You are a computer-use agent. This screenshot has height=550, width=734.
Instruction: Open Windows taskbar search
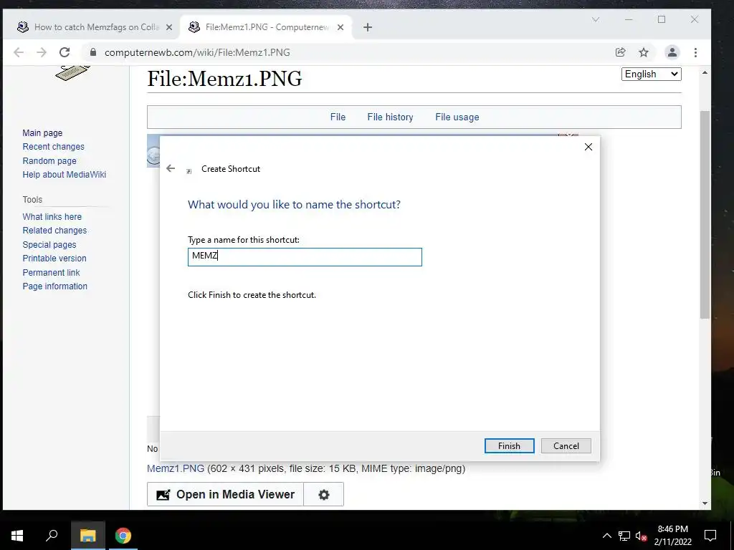52,536
